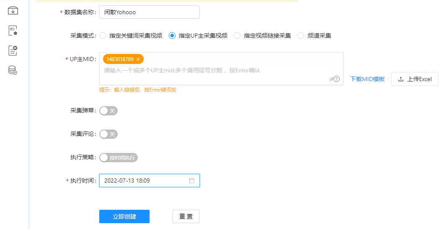The height and width of the screenshot is (229, 444).
Task: Click the help question mark icon
Action: (336, 79)
